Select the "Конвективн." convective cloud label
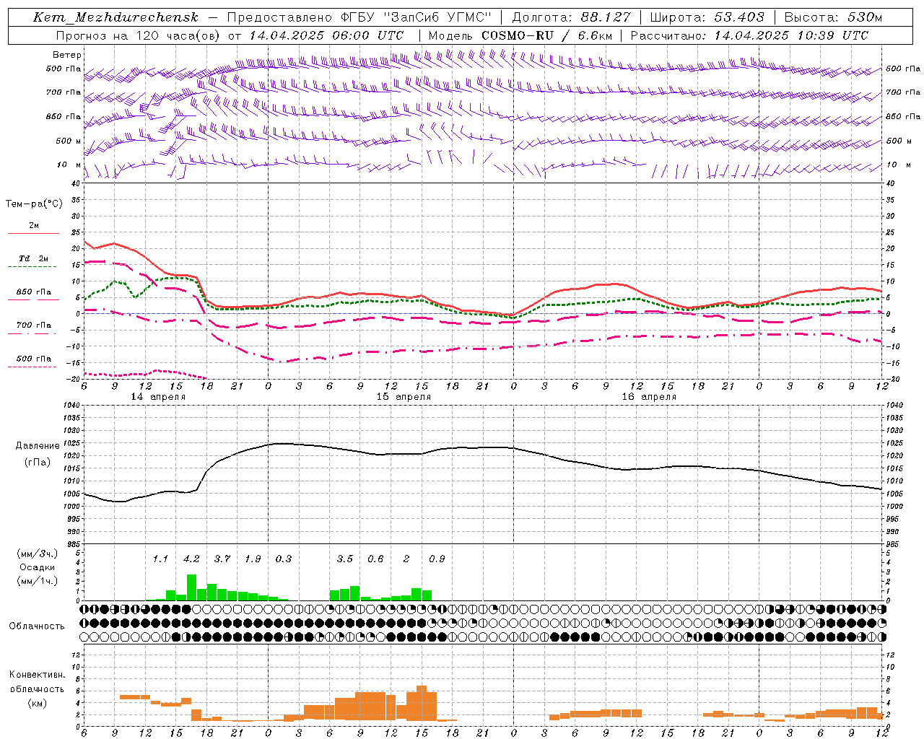The width and height of the screenshot is (924, 739). coord(38,675)
